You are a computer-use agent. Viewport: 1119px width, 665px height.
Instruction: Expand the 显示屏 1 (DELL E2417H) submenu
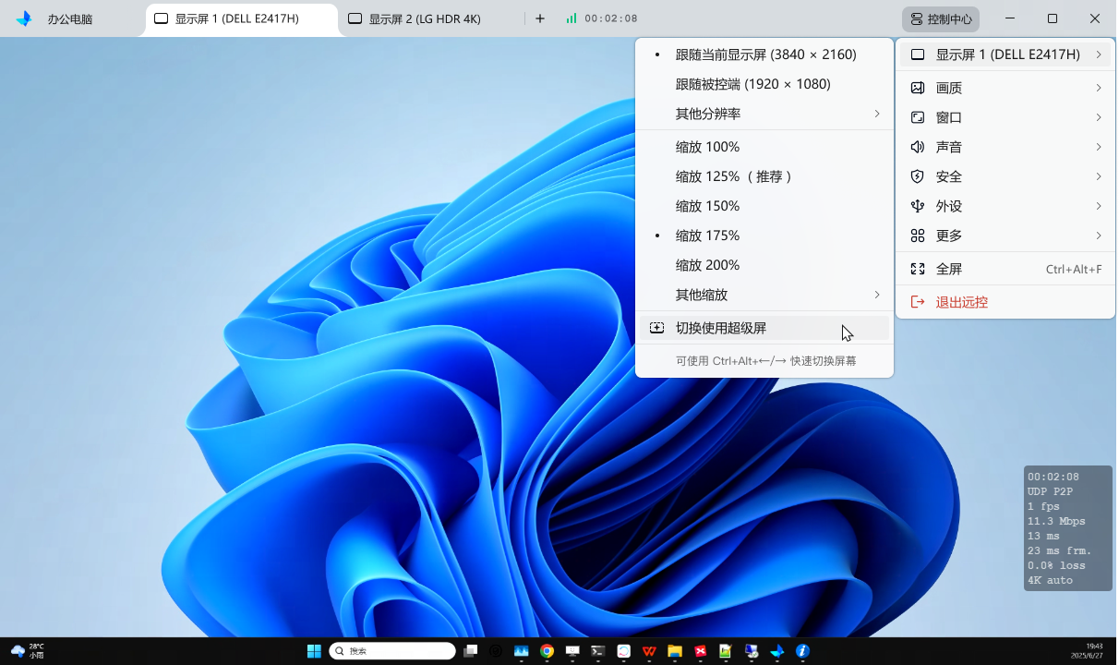pos(1005,54)
